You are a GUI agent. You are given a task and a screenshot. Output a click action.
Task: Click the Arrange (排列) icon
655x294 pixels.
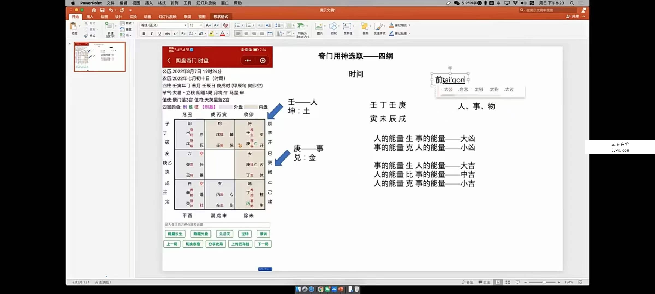coord(364,26)
